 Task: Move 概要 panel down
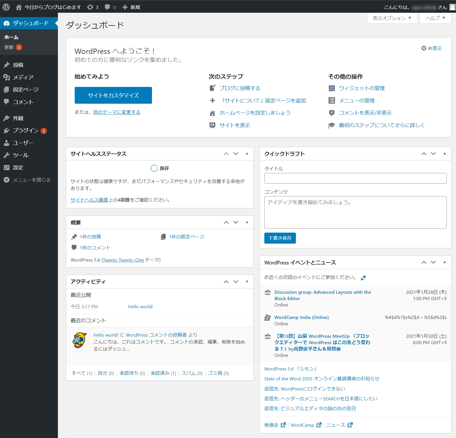tap(236, 222)
